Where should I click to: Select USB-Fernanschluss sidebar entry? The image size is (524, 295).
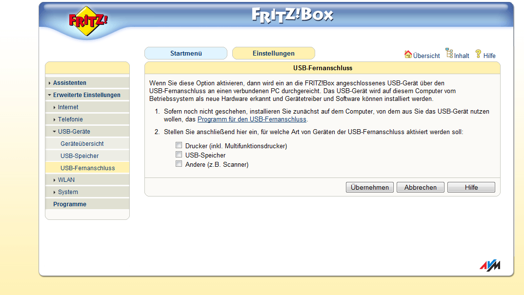(x=87, y=168)
